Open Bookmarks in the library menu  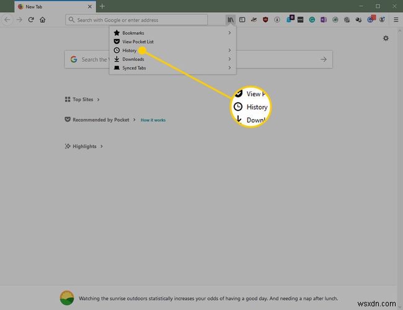point(172,33)
